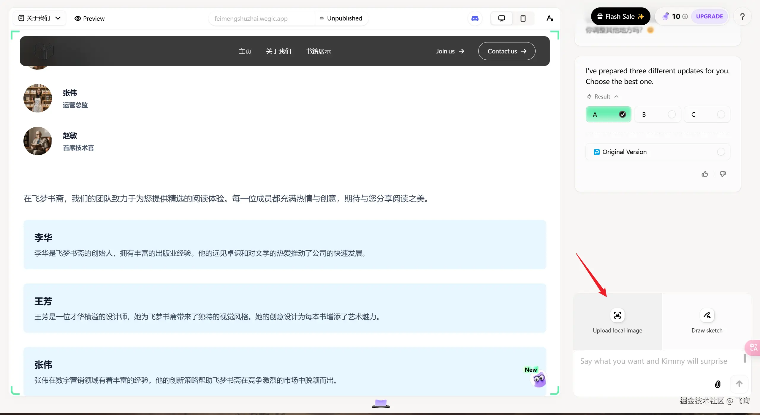Viewport: 760px width, 415px height.
Task: Switch to desktop view icon
Action: point(501,18)
